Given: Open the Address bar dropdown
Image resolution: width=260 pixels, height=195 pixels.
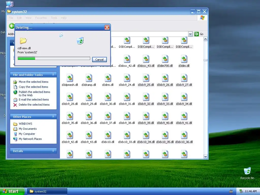Looking at the screenshot, I should 190,34.
